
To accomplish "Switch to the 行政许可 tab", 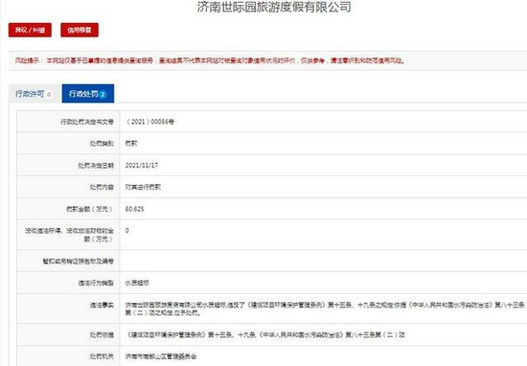I will (x=34, y=94).
